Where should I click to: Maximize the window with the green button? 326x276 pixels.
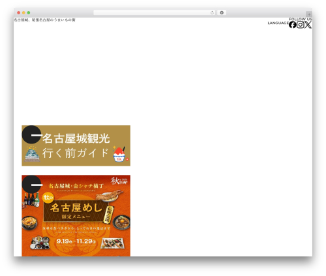29,13
